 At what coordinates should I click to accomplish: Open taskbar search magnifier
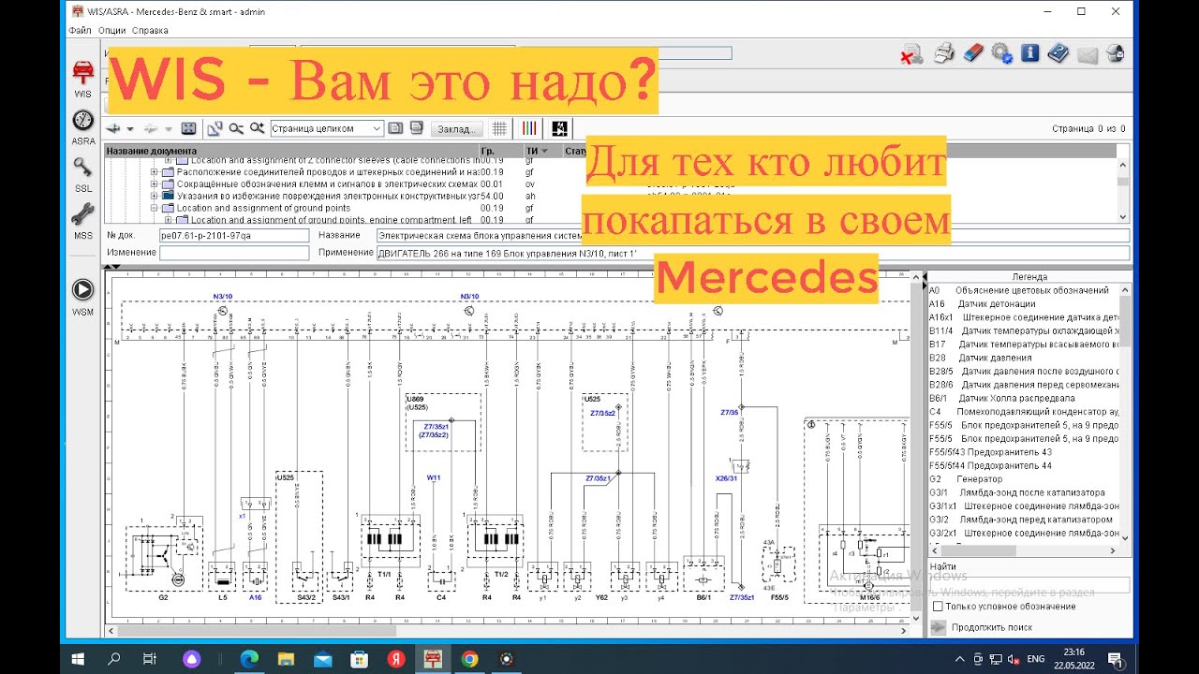(114, 659)
